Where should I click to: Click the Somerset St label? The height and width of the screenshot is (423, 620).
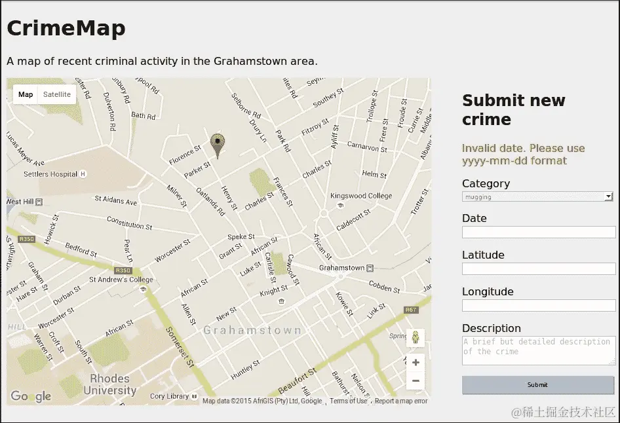click(180, 347)
